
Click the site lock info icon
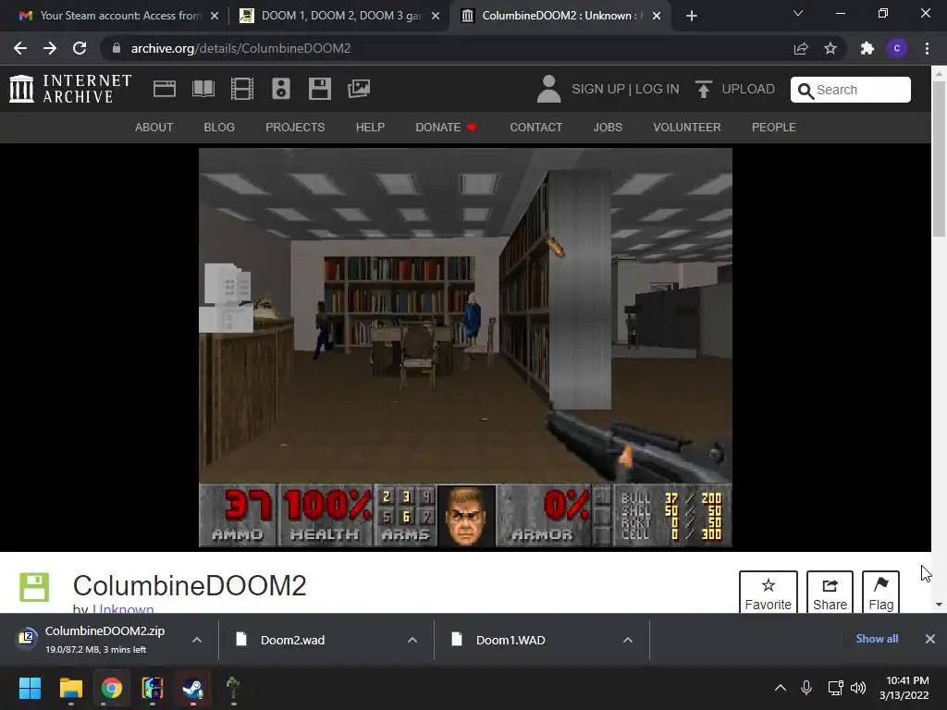(117, 48)
